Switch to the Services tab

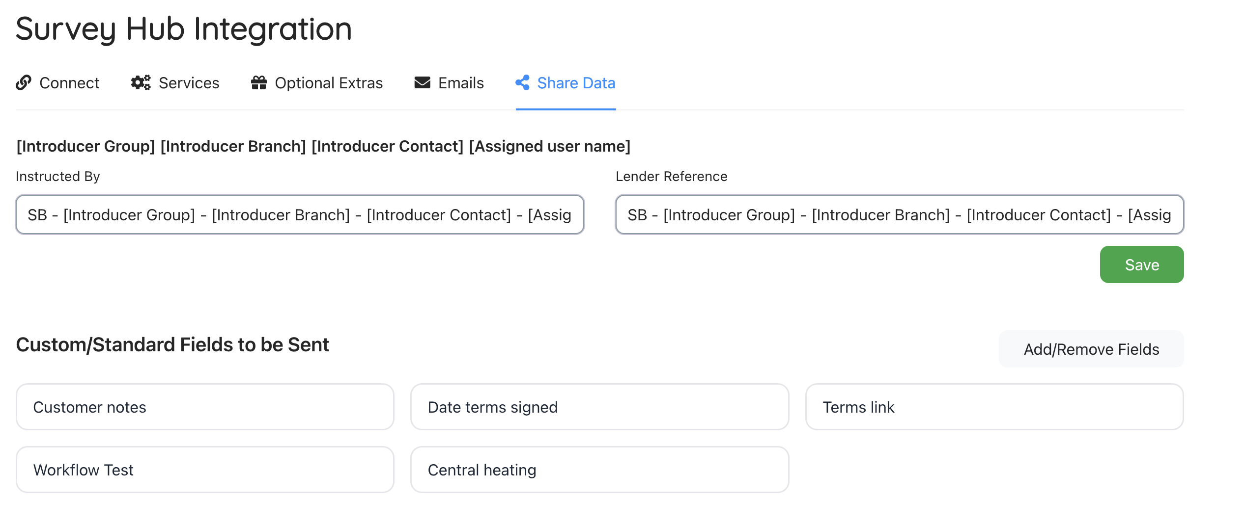click(x=189, y=83)
